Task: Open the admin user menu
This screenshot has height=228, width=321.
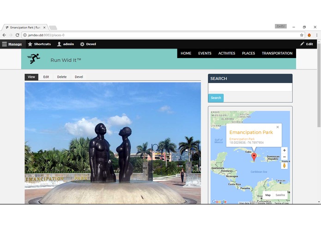Action: [x=66, y=44]
